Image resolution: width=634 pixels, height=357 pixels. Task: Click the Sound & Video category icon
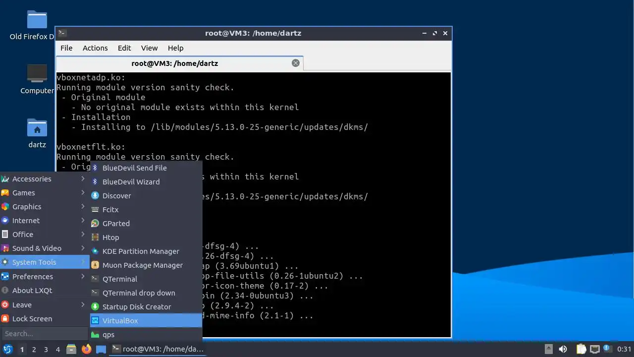(5, 248)
